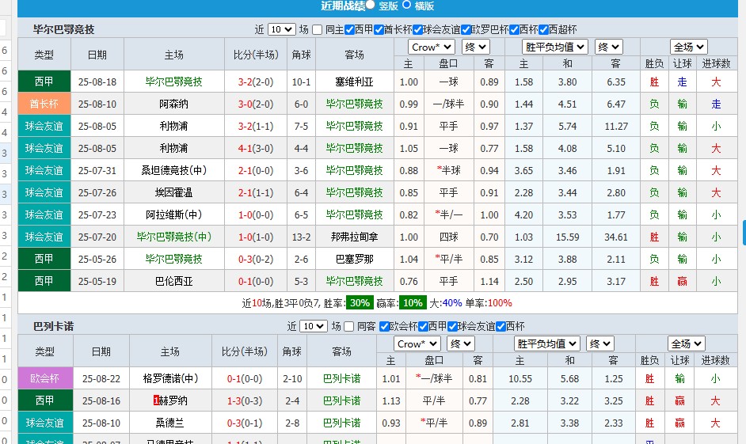Open the match count dropdown for 毕尔巴鄂竞技
The image size is (746, 444).
tap(281, 29)
